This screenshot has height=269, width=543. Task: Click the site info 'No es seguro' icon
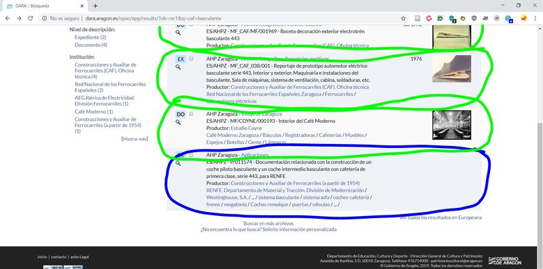pyautogui.click(x=45, y=18)
